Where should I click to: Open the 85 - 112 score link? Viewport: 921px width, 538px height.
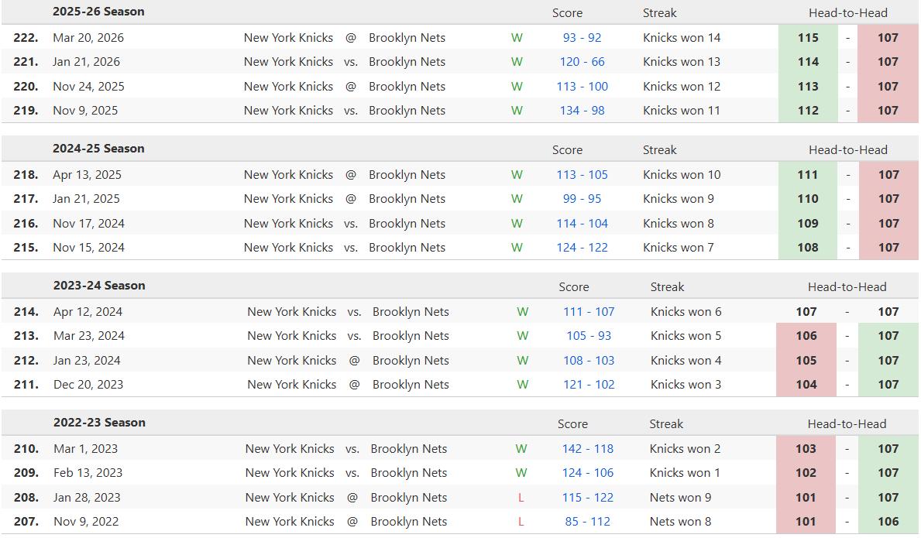point(587,522)
